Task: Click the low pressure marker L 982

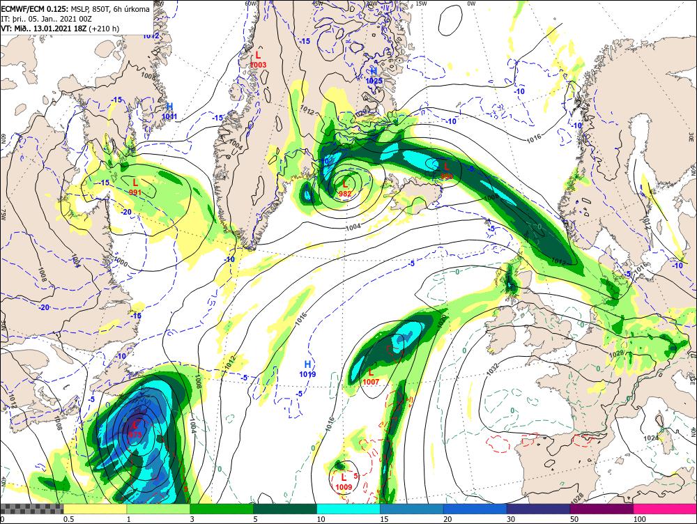Action: click(344, 189)
